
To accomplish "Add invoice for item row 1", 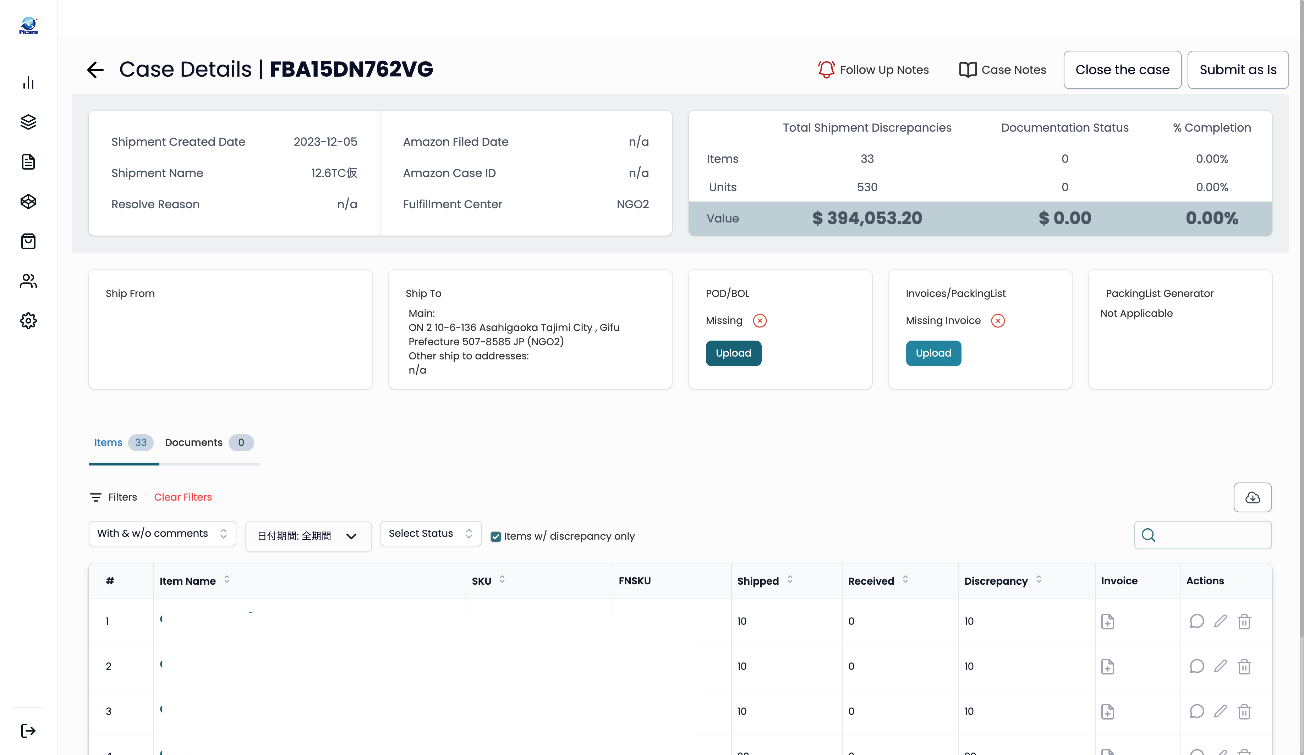I will point(1107,622).
